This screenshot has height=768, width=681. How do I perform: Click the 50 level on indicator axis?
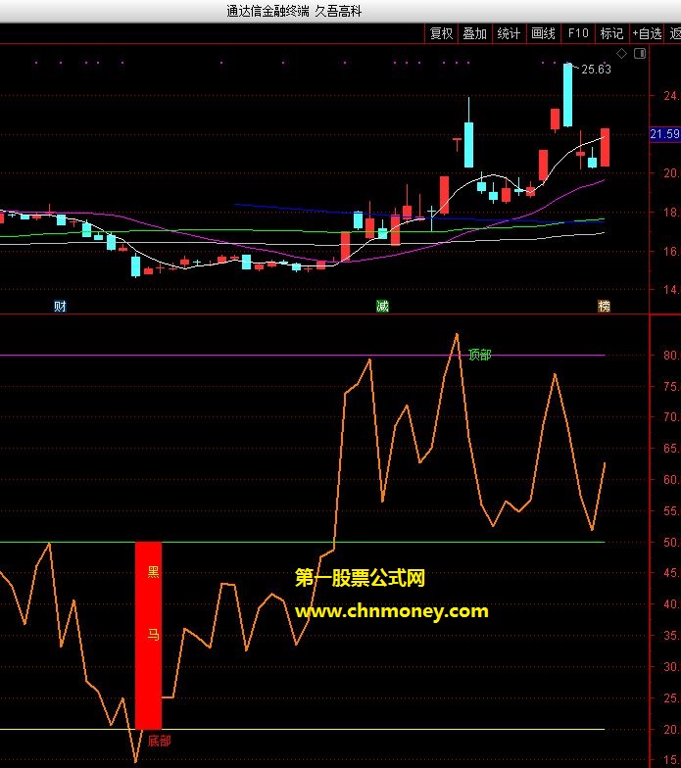pos(670,543)
